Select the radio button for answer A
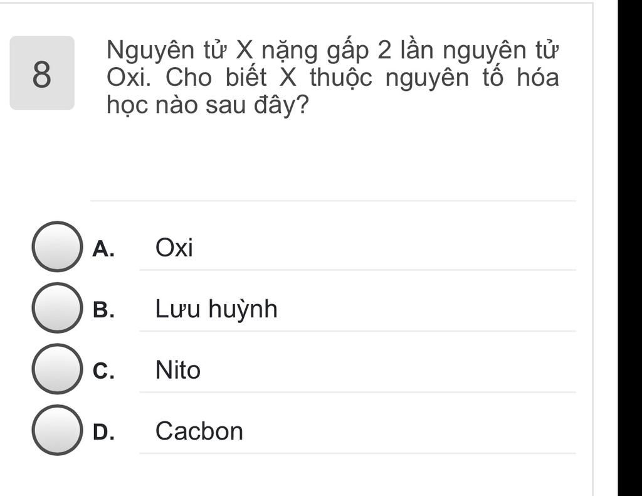Viewport: 642px width, 496px height. (x=56, y=246)
